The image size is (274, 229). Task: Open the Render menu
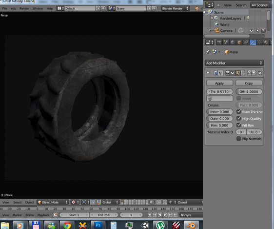tap(24, 8)
